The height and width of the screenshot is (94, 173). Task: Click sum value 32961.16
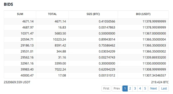(x=27, y=63)
